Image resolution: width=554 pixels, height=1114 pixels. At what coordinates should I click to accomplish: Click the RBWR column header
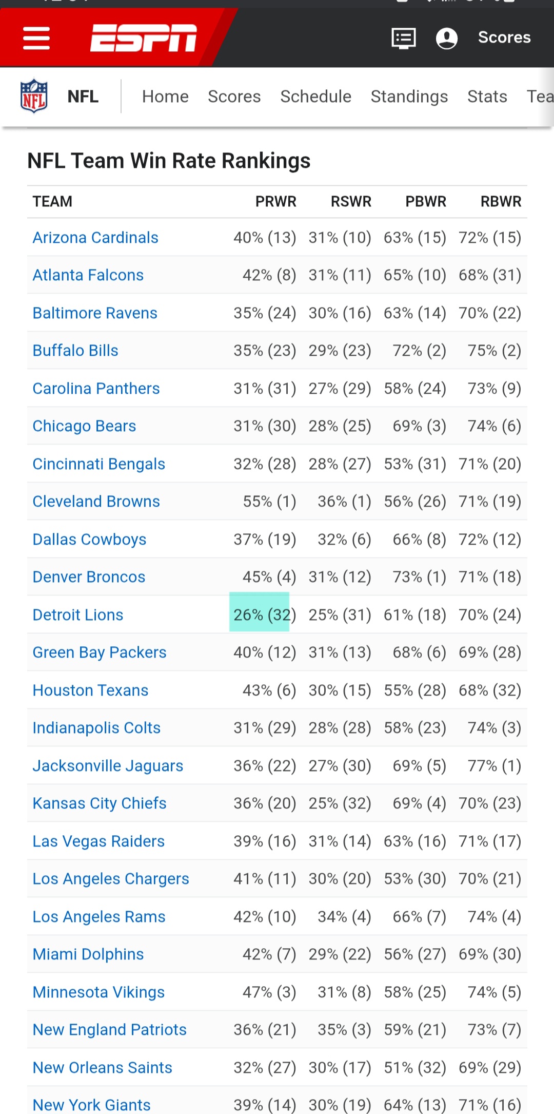point(500,202)
